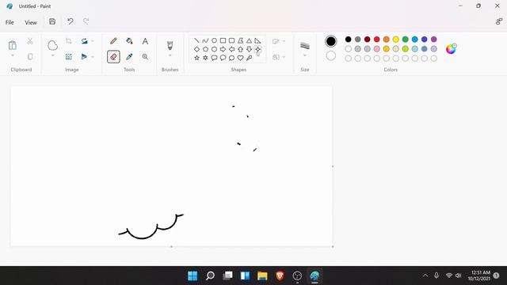507x285 pixels.
Task: Pick the green color swatch
Action: click(405, 40)
